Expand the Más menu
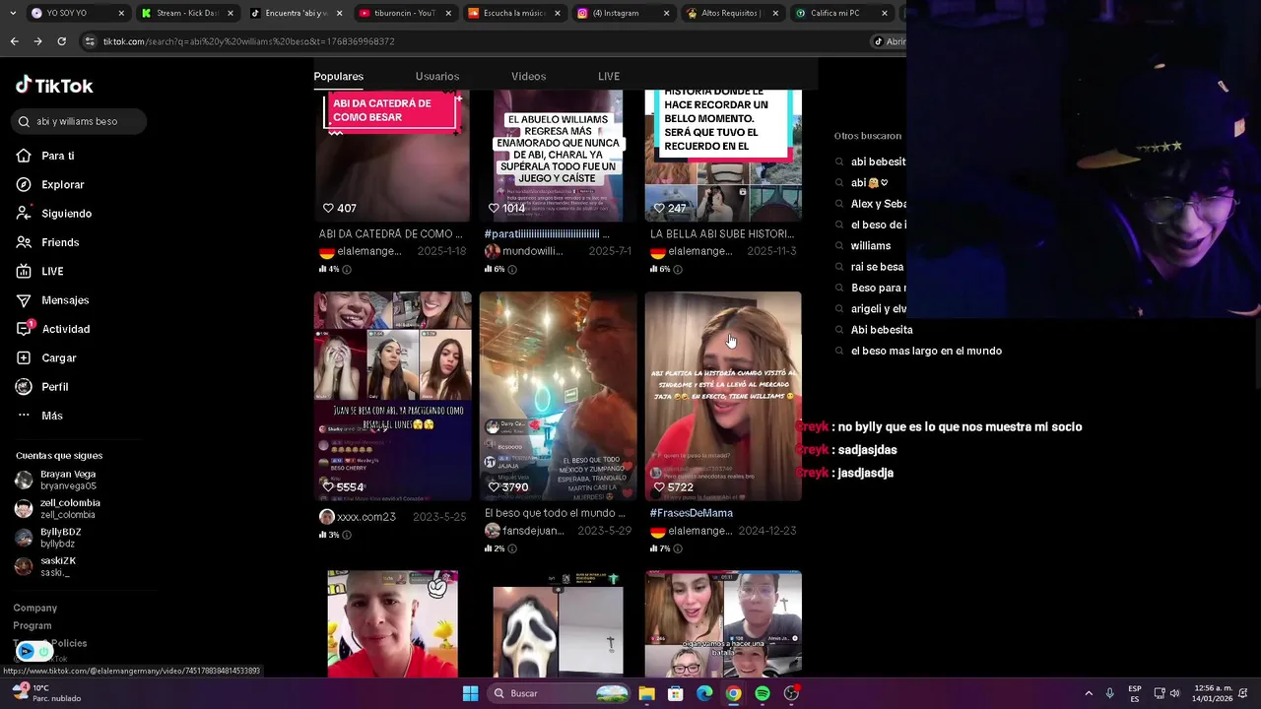Image resolution: width=1261 pixels, height=709 pixels. (51, 416)
